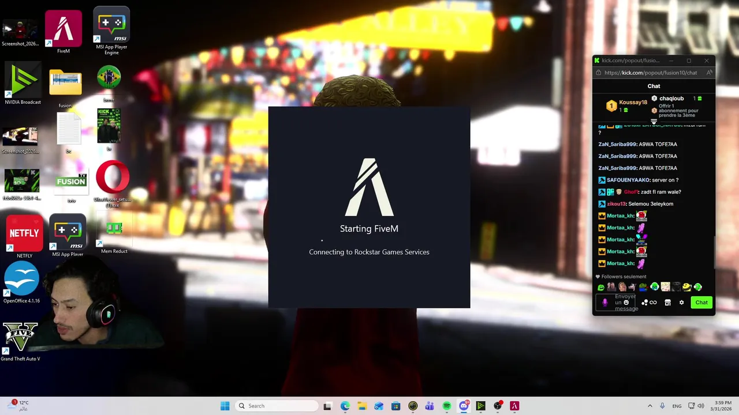
Task: Open OBS Studio from the taskbar
Action: (498, 406)
